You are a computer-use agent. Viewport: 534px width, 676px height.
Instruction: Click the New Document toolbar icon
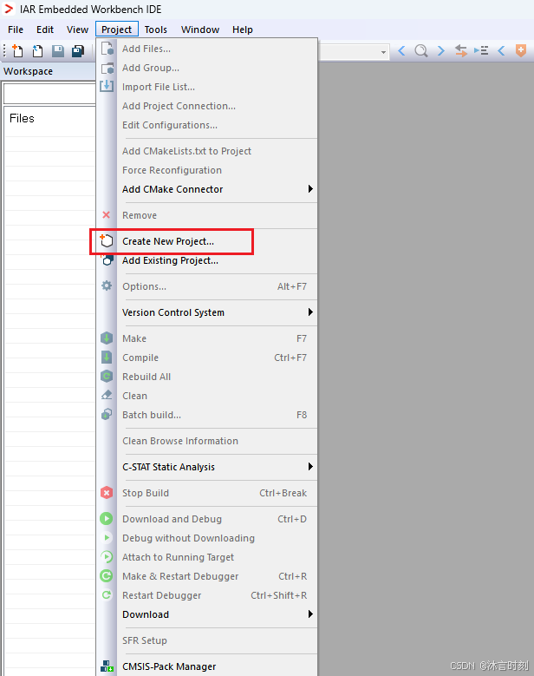pos(16,51)
